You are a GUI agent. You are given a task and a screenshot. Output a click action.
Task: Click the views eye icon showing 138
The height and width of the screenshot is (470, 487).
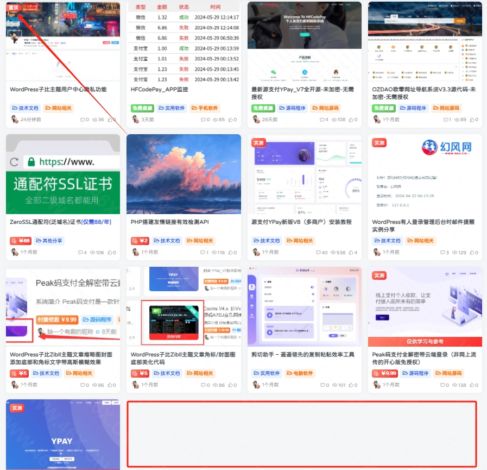click(455, 385)
